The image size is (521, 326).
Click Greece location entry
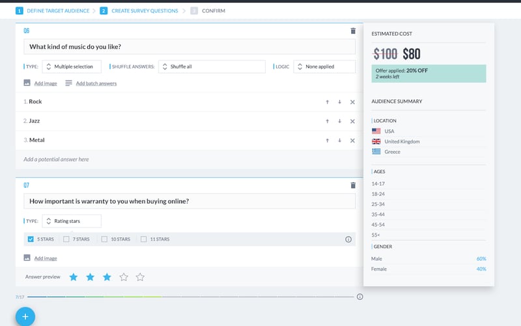[393, 152]
